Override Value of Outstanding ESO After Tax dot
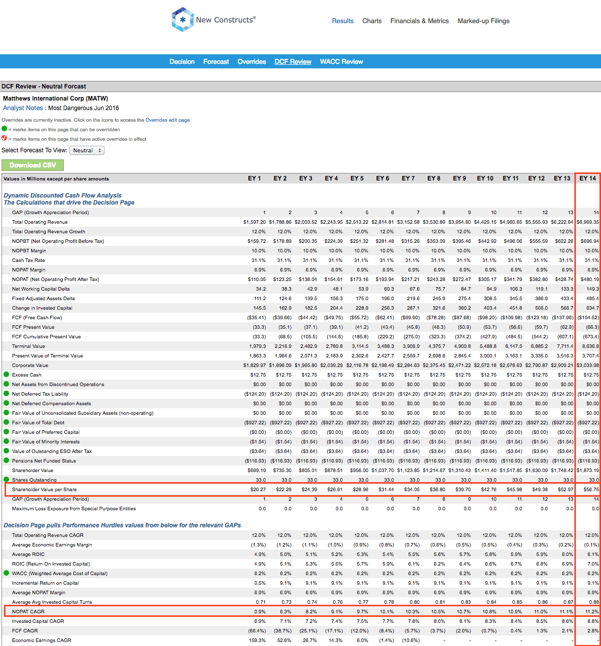This screenshot has height=646, width=601. coord(6,451)
